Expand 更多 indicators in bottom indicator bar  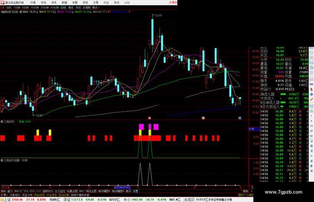pos(128,191)
